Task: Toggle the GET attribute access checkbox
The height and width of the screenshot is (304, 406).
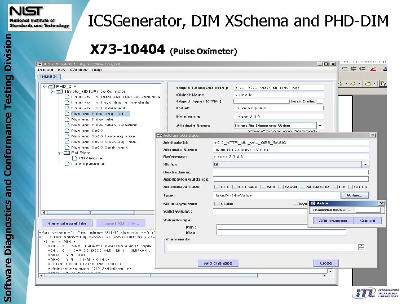Action: [217, 187]
